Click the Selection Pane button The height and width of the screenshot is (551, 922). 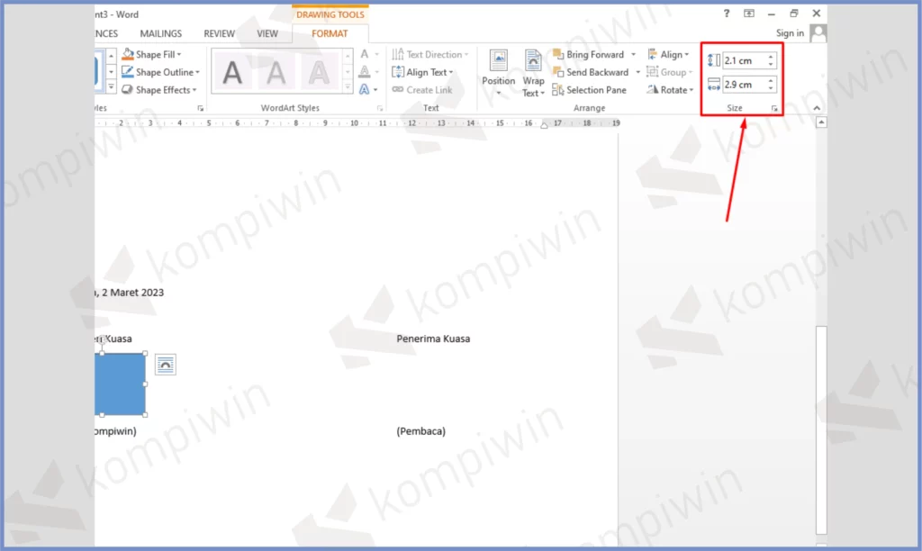(x=590, y=90)
